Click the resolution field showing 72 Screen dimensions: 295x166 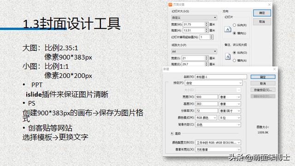pyautogui.click(x=206, y=111)
